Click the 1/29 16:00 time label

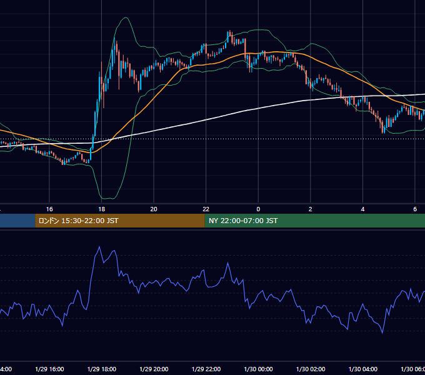[49, 369]
